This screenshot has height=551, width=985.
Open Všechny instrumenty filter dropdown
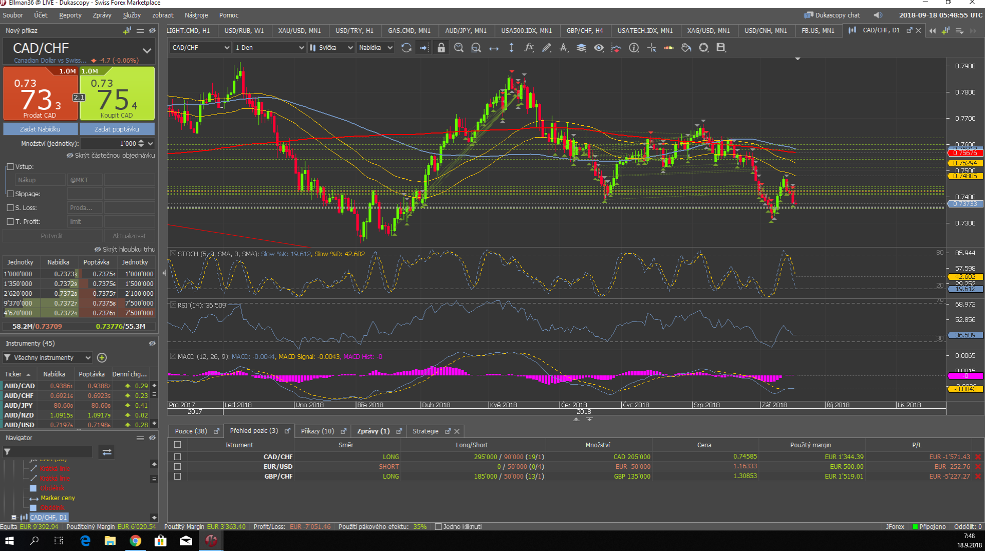pos(48,357)
